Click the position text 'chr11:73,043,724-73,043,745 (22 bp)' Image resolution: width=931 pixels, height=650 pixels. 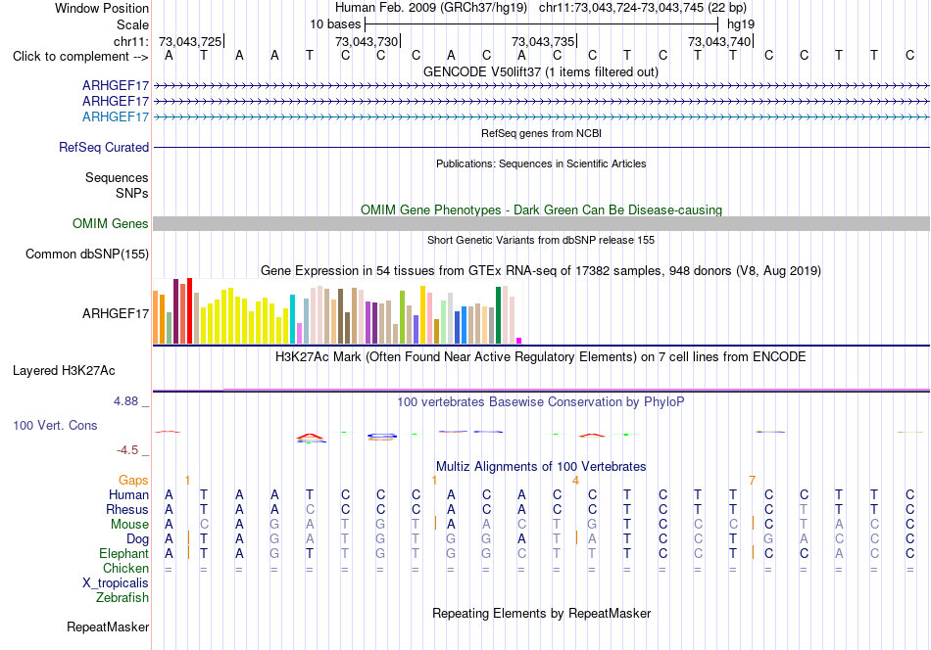[x=643, y=8]
